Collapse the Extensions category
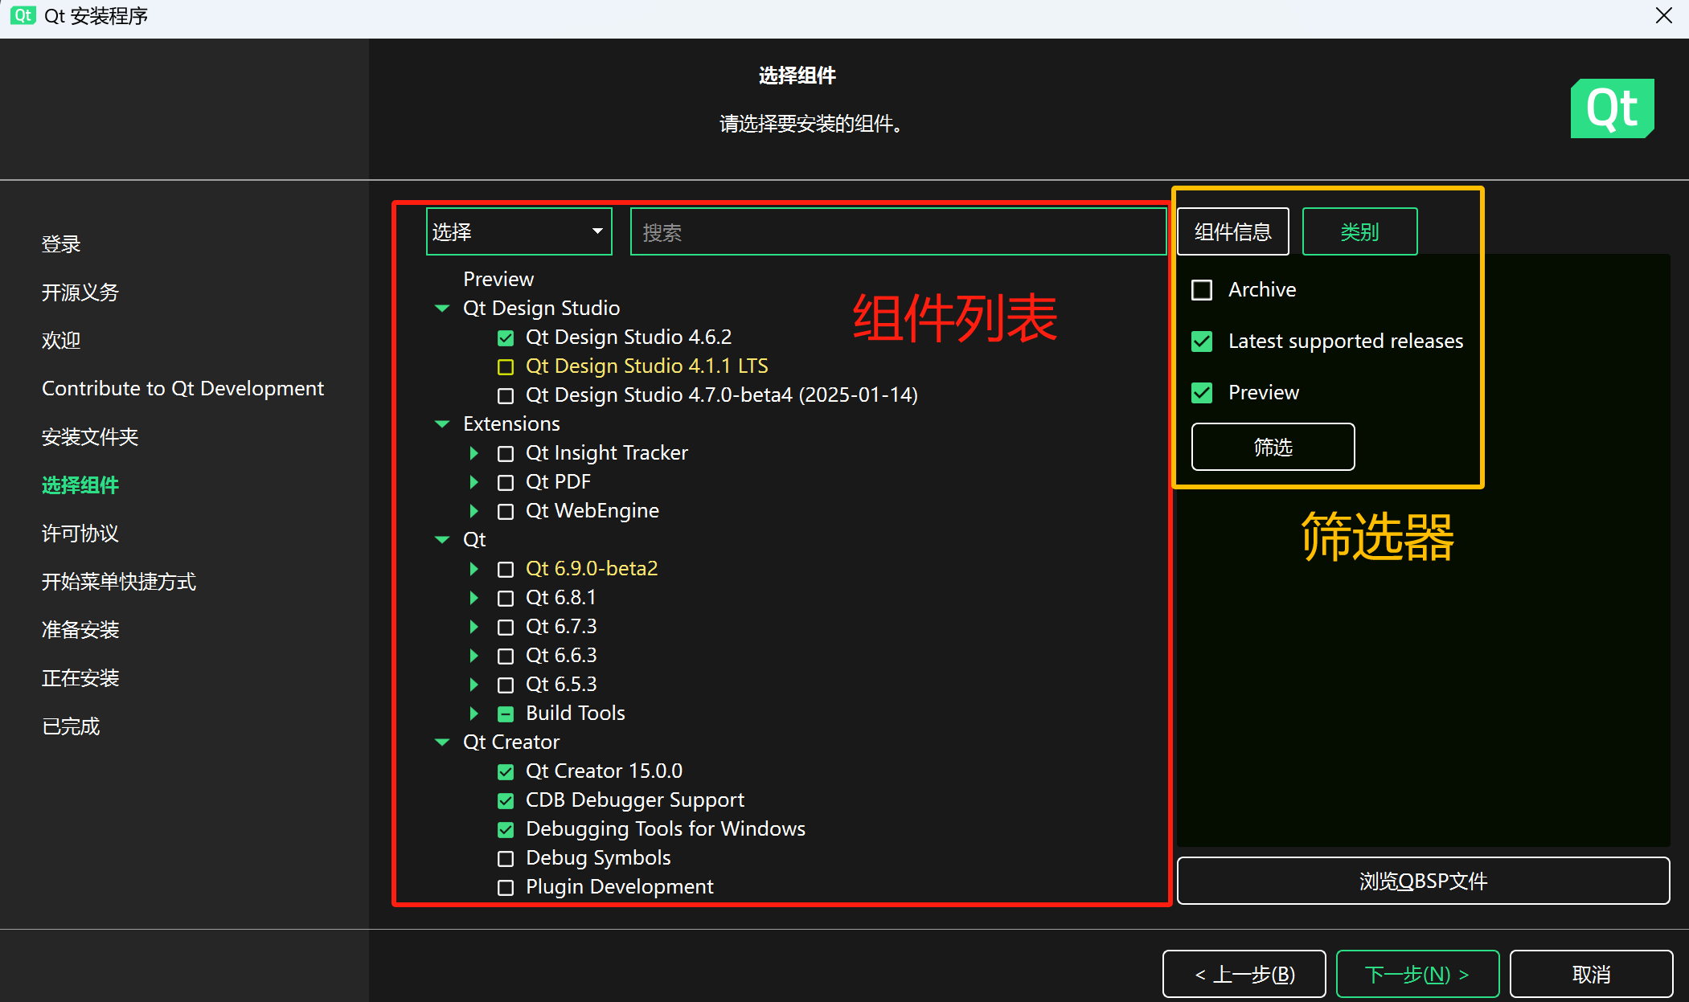Image resolution: width=1689 pixels, height=1002 pixels. [441, 423]
